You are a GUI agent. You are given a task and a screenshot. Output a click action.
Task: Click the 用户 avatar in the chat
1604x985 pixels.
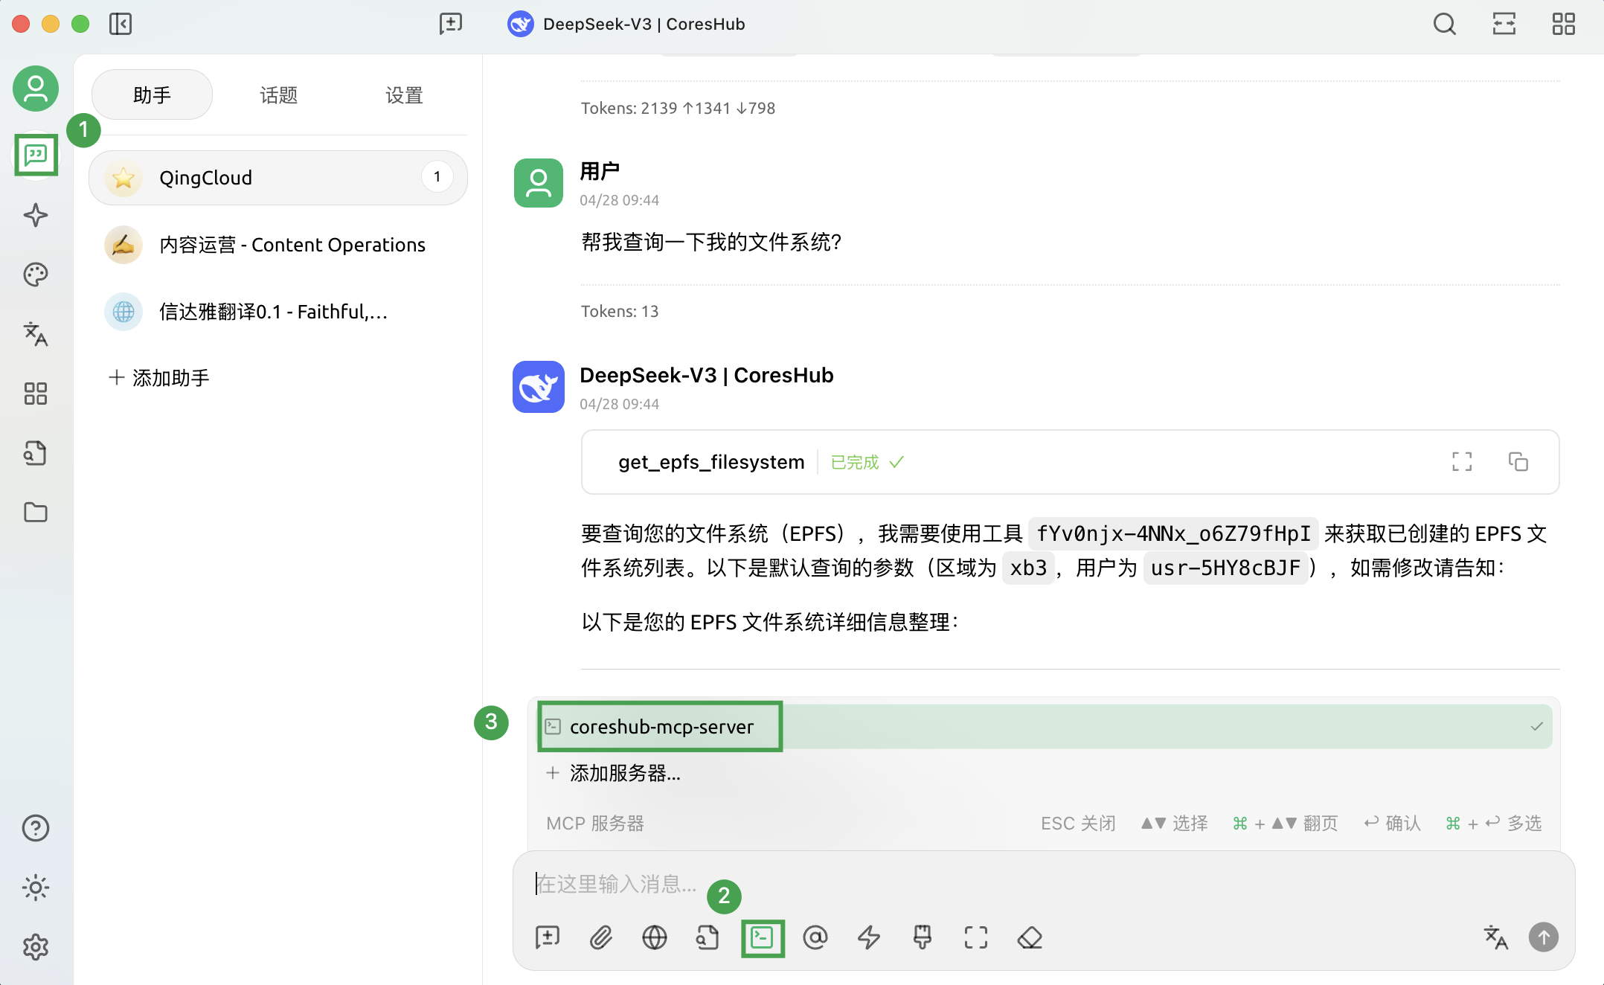(x=539, y=182)
